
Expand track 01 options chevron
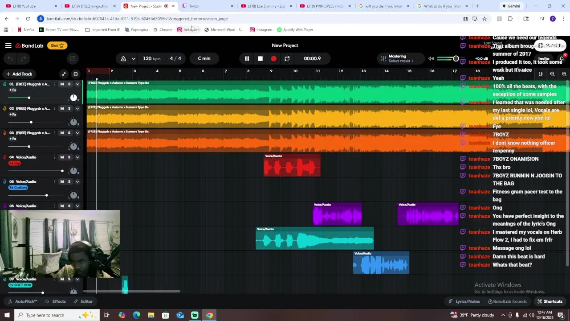click(x=77, y=84)
